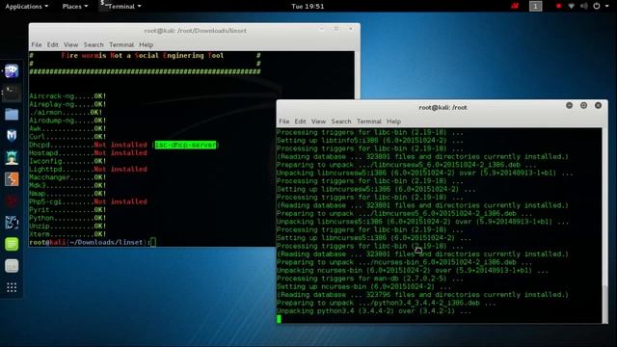This screenshot has height=347, width=617.
Task: Open Edit menu in root@kali: /root window
Action: tap(300, 121)
